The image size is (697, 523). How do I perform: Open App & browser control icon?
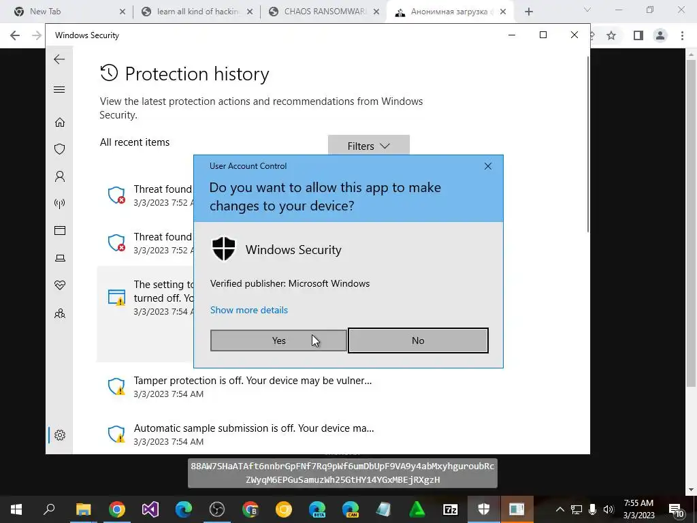pyautogui.click(x=60, y=230)
